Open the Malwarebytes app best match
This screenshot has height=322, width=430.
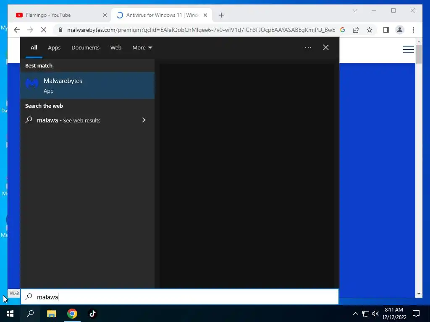pos(87,86)
